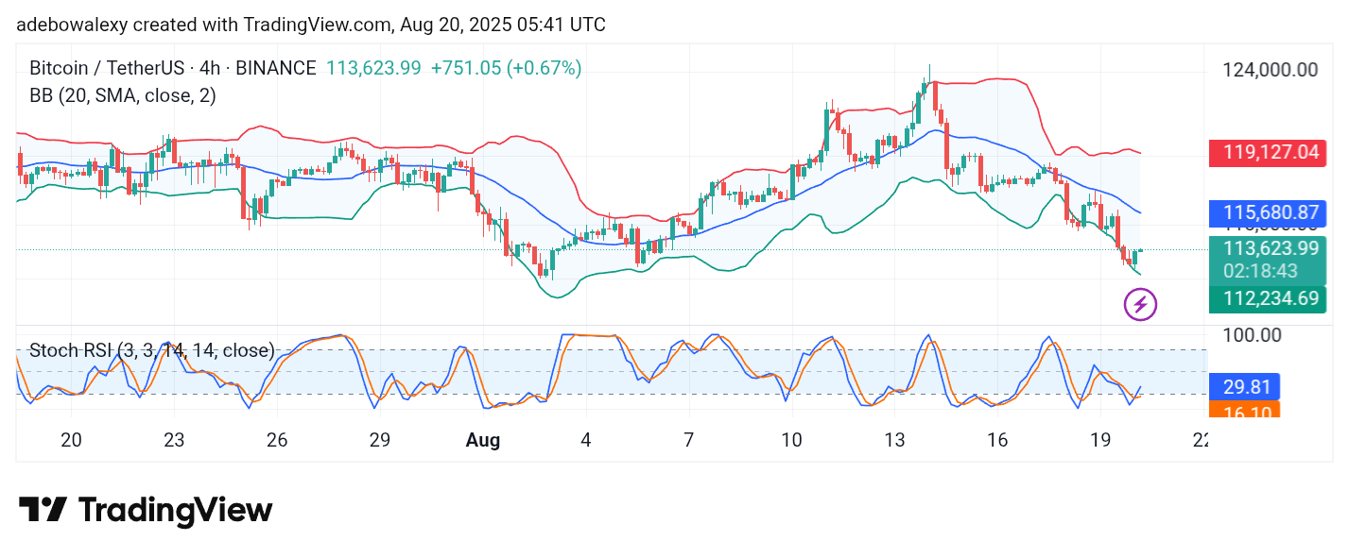Click date 10 on the time axis
This screenshot has width=1349, height=558.
tap(791, 440)
